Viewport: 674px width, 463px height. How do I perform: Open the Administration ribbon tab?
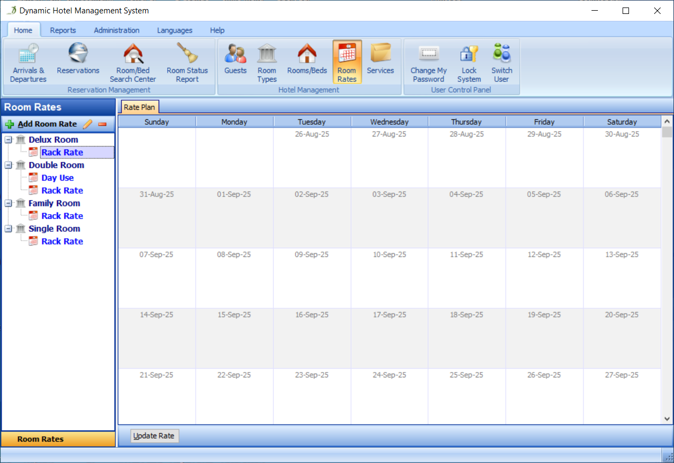click(116, 31)
